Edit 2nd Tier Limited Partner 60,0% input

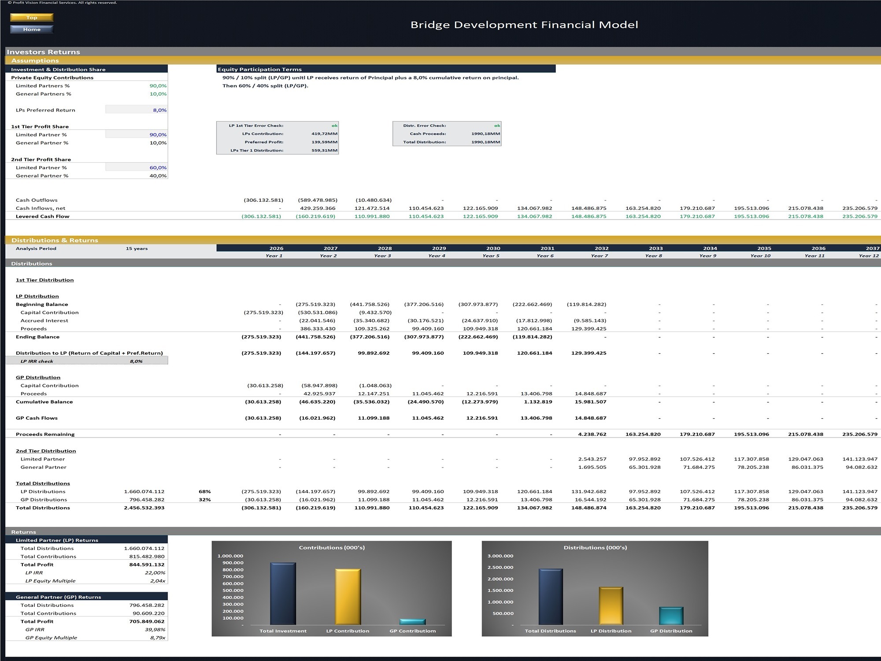click(137, 167)
